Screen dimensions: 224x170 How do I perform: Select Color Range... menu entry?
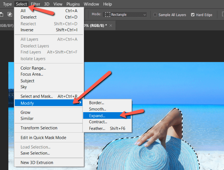[x=33, y=68]
